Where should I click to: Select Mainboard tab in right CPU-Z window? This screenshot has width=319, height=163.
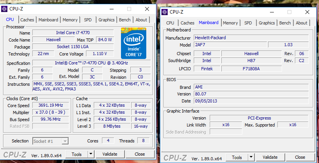click(209, 23)
